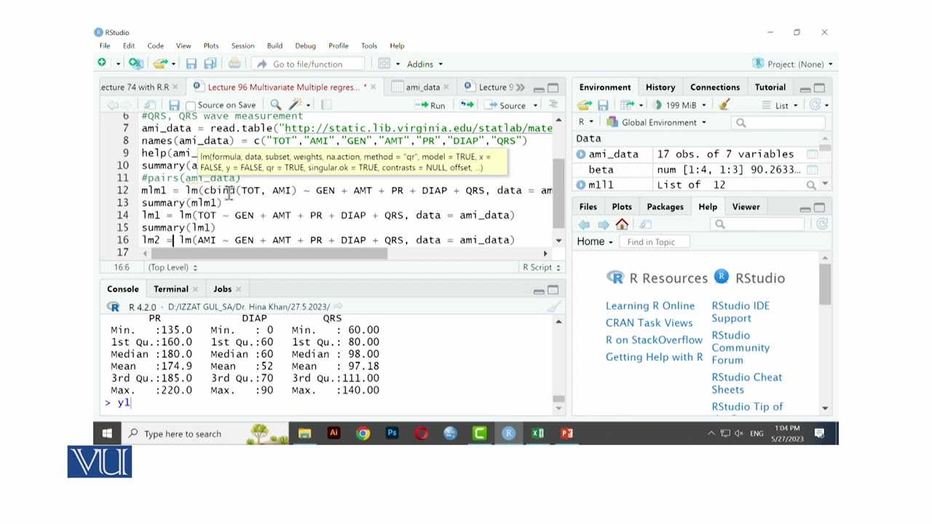Screen dimensions: 932x524
Task: Create a new file using the green plus icon
Action: (102, 63)
